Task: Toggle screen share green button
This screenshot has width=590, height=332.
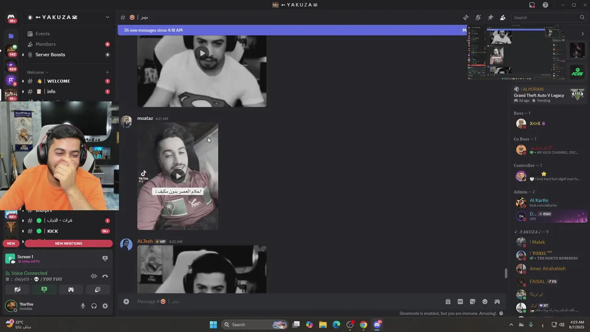Action: coord(44,290)
